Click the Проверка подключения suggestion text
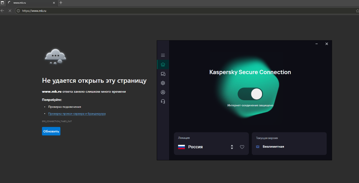Screen dimensions: 359x183 65,107
